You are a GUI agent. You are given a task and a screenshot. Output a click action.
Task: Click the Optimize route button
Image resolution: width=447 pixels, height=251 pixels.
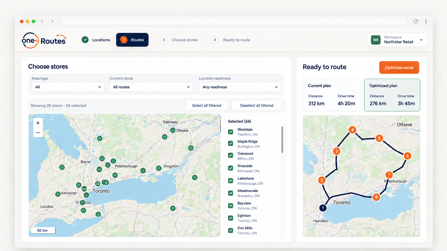tap(399, 67)
